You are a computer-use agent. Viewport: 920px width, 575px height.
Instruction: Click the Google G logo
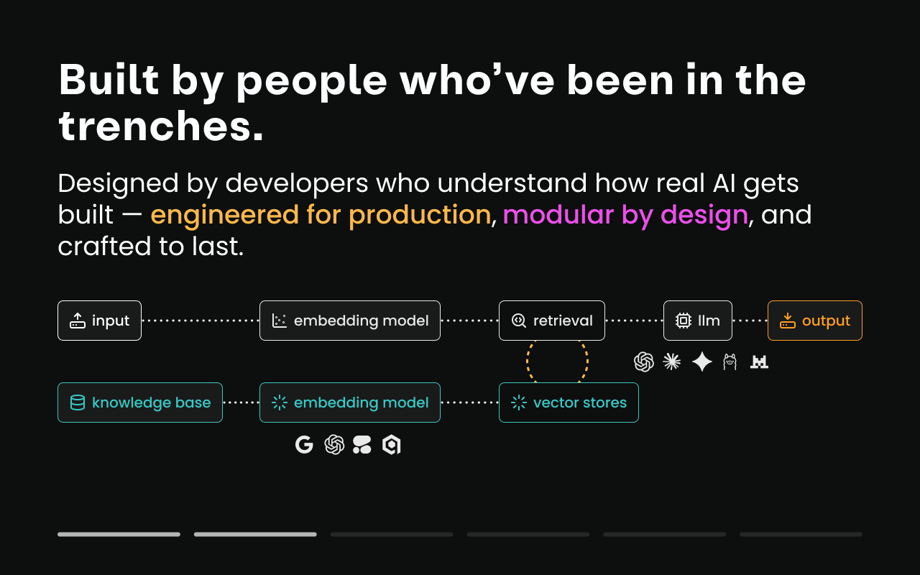tap(304, 445)
